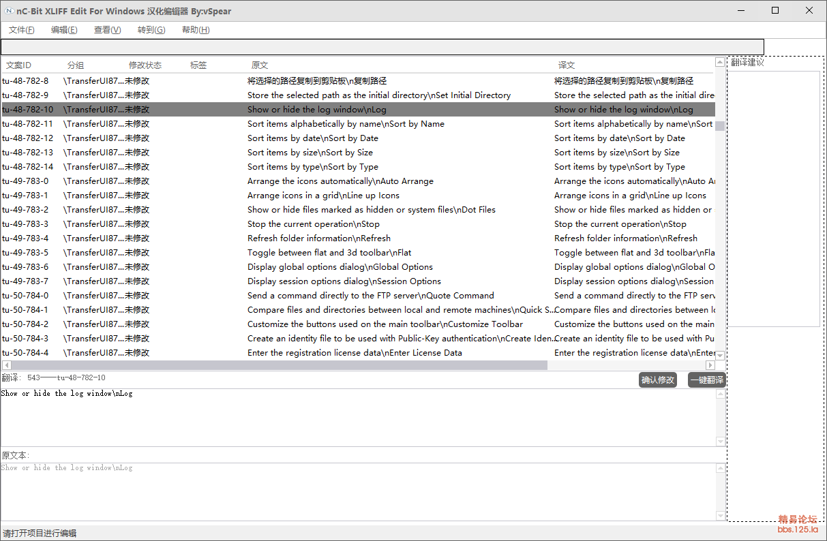Click the app icon in title bar
827x541 pixels.
[10, 10]
